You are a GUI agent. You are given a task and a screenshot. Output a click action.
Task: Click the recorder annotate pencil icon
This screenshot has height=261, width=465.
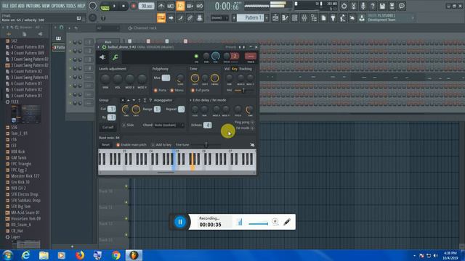pyautogui.click(x=287, y=222)
